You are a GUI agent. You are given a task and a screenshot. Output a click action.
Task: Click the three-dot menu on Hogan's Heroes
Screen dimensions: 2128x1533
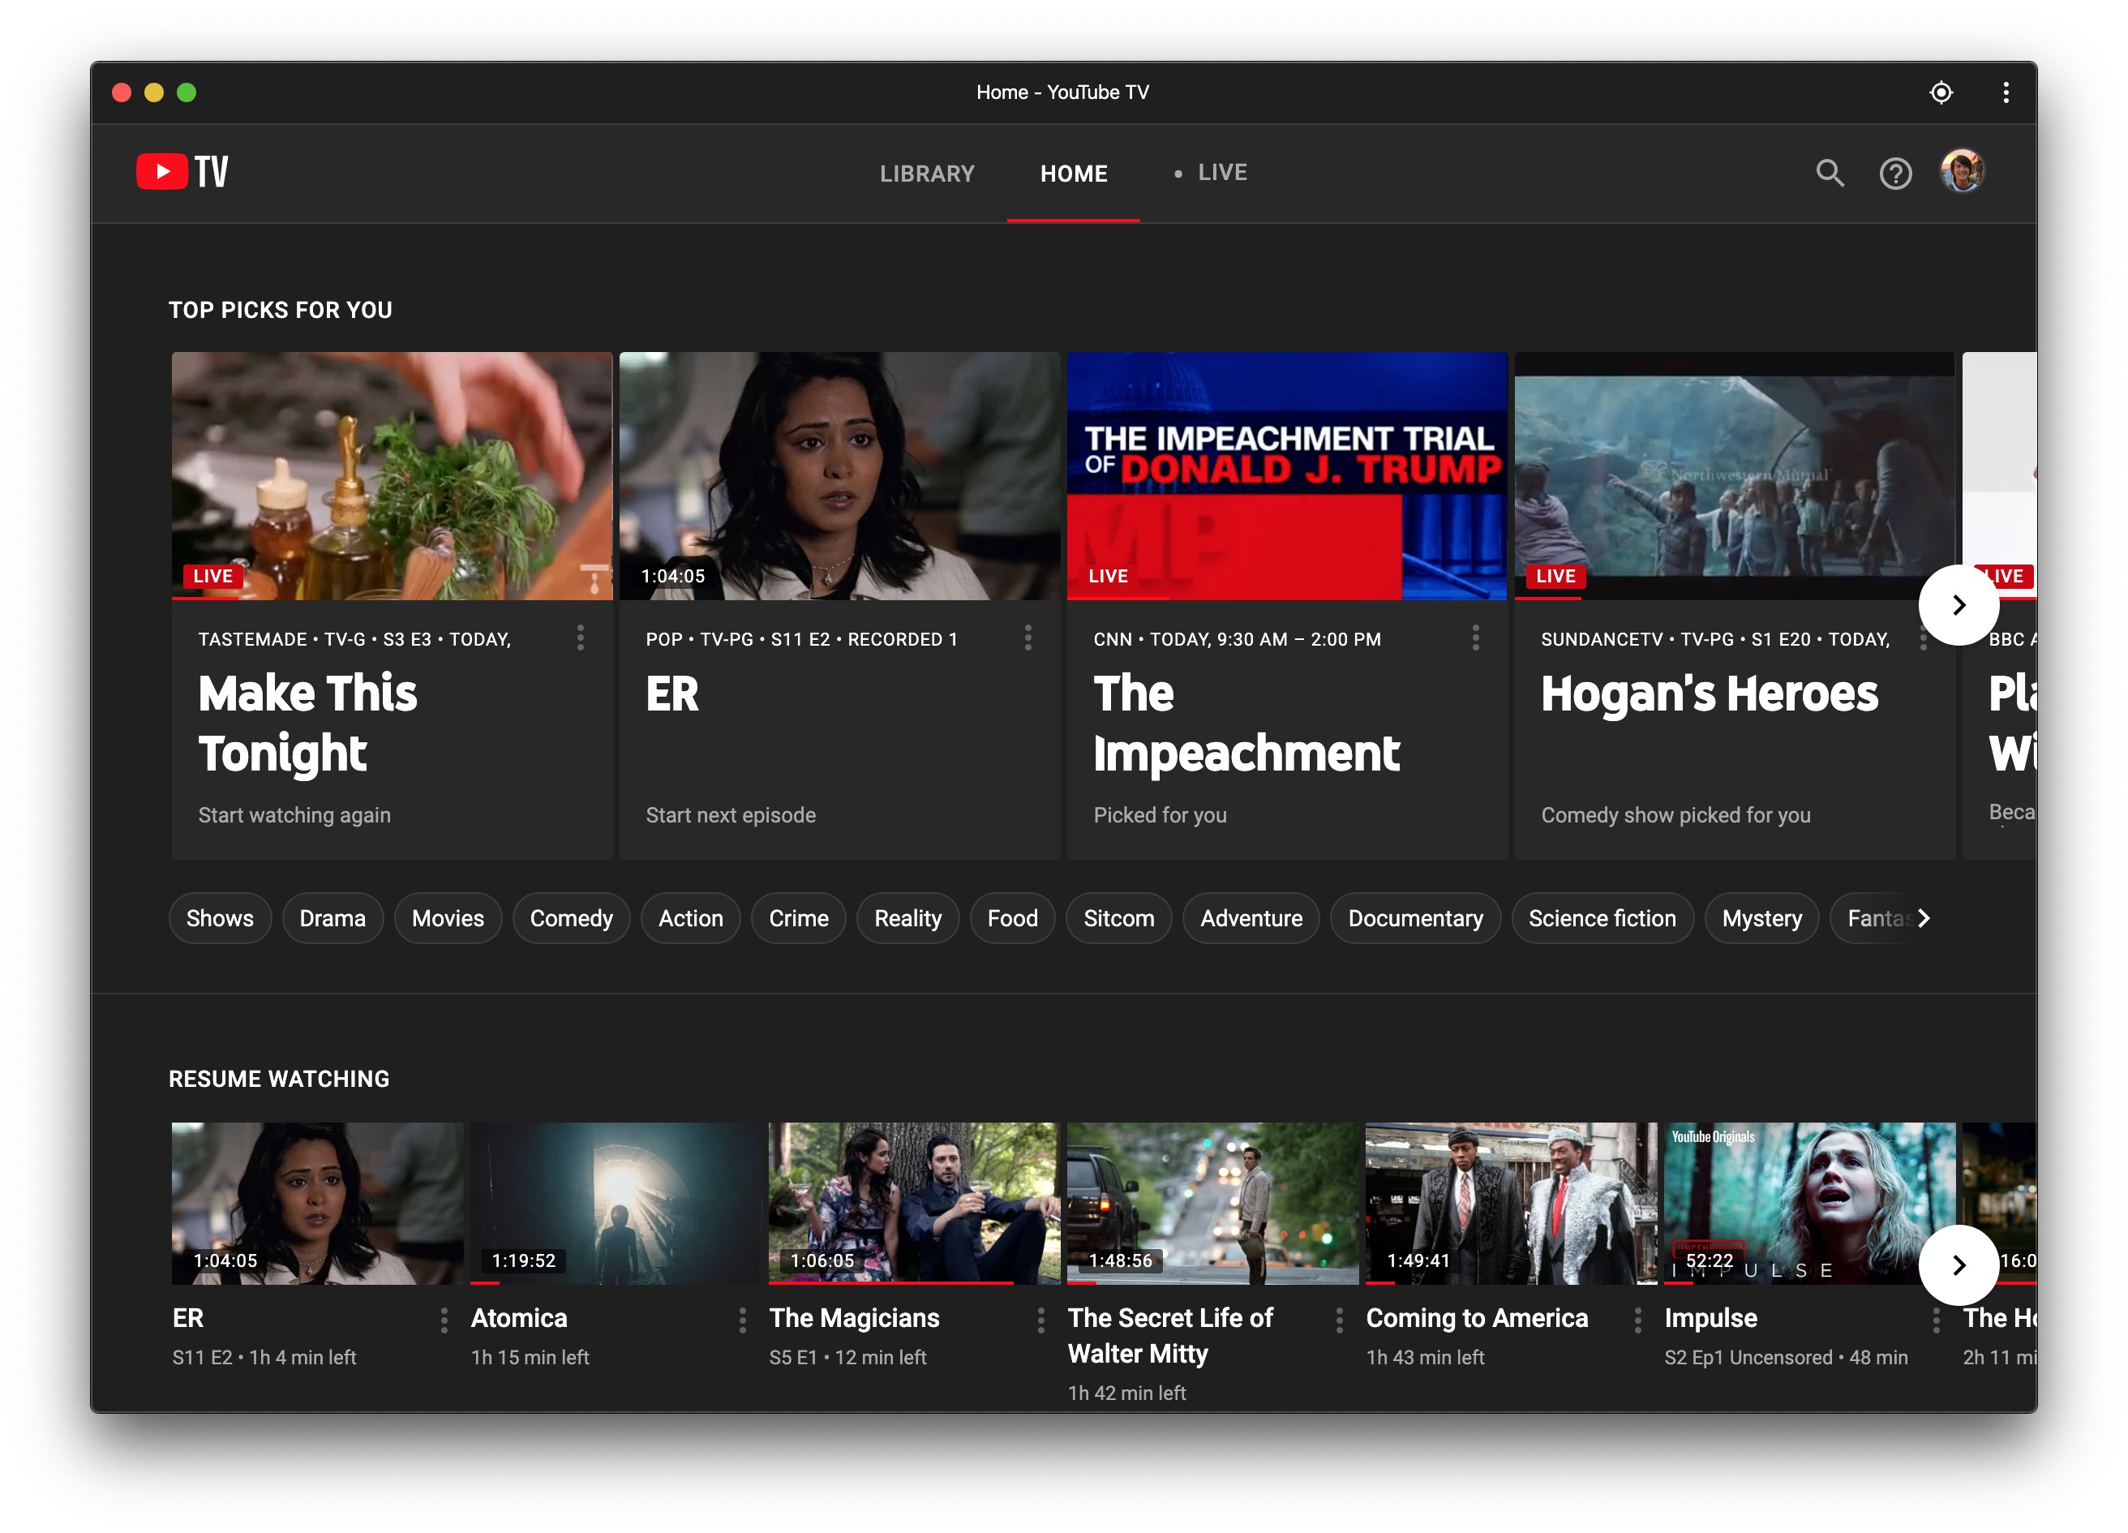click(1923, 638)
